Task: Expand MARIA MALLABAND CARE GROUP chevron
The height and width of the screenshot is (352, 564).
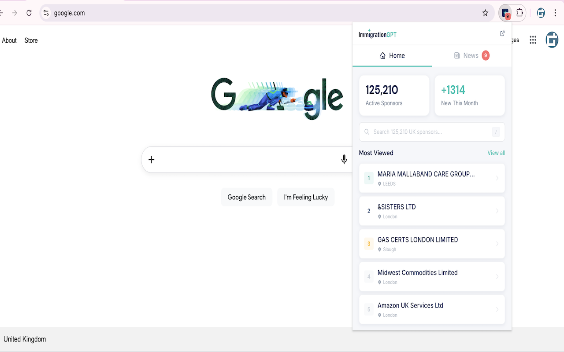Action: pyautogui.click(x=497, y=178)
